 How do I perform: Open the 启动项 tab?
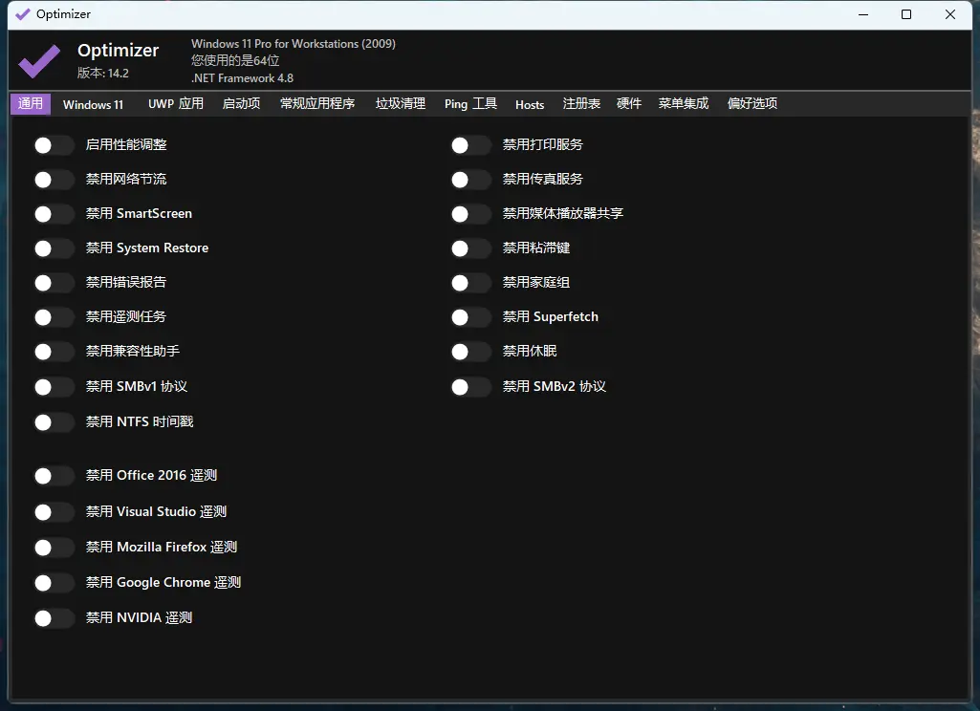pos(241,104)
